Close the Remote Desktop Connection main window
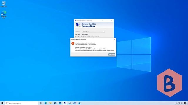 point(112,20)
